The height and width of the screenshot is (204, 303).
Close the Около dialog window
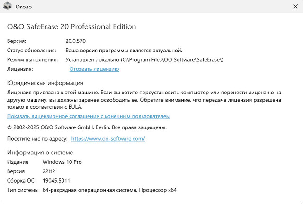pos(292,7)
